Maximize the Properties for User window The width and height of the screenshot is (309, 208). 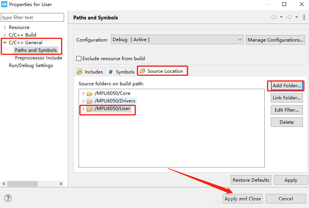pos(284,4)
